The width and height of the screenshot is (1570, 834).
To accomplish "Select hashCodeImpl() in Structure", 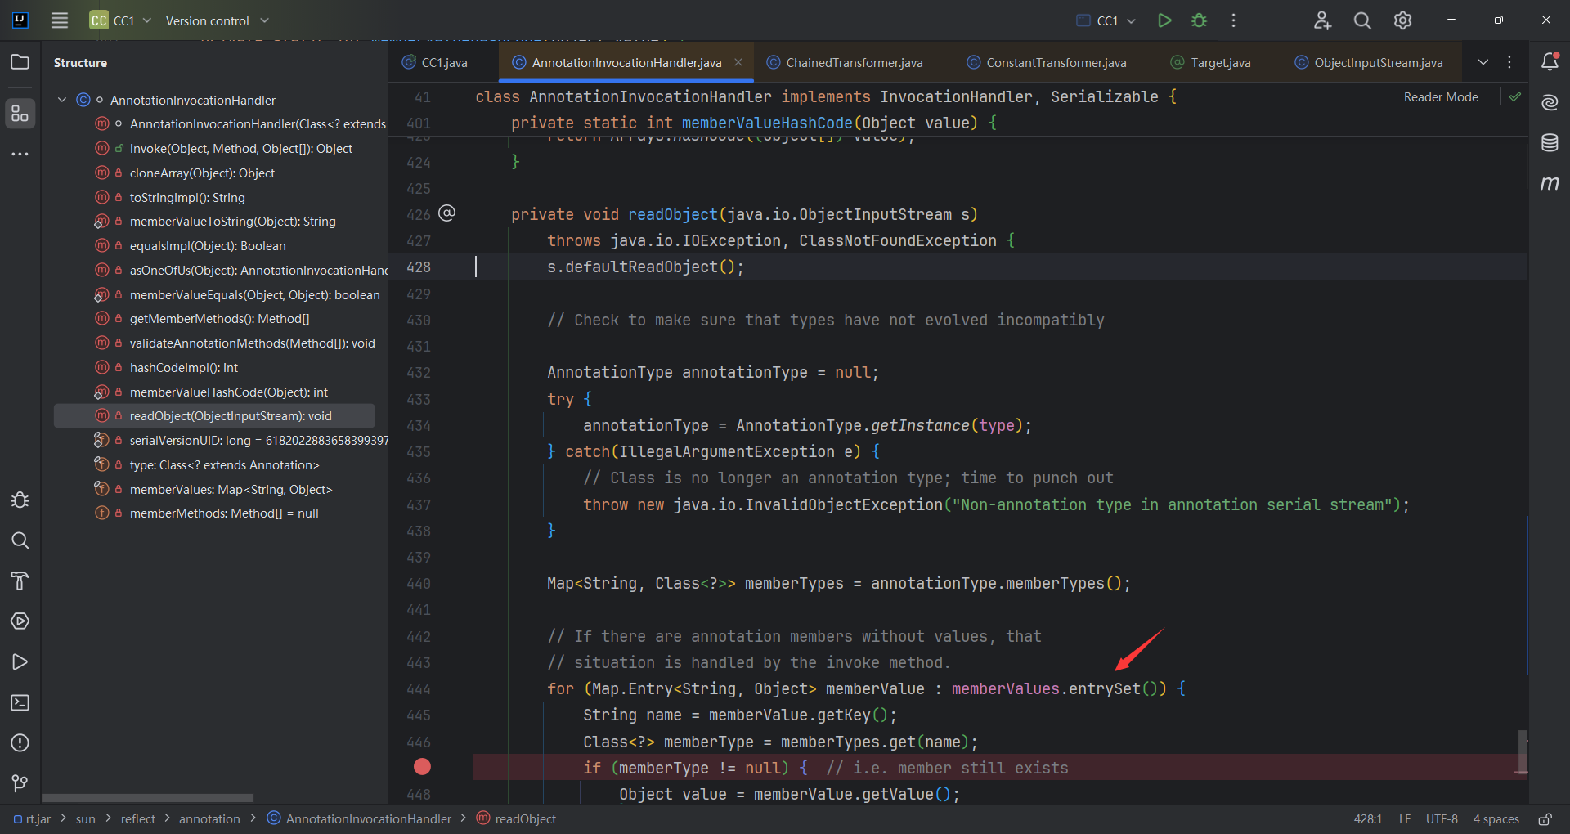I will tap(184, 368).
